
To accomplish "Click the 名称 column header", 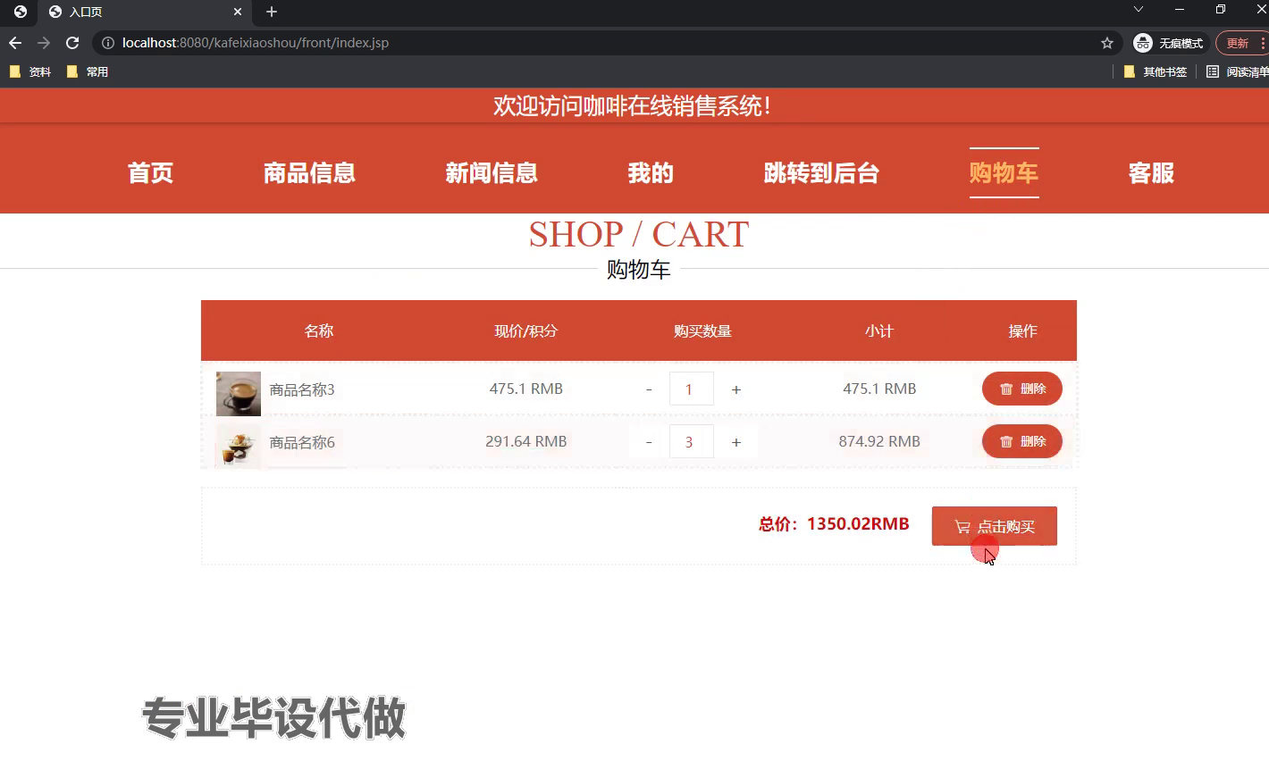I will point(319,330).
